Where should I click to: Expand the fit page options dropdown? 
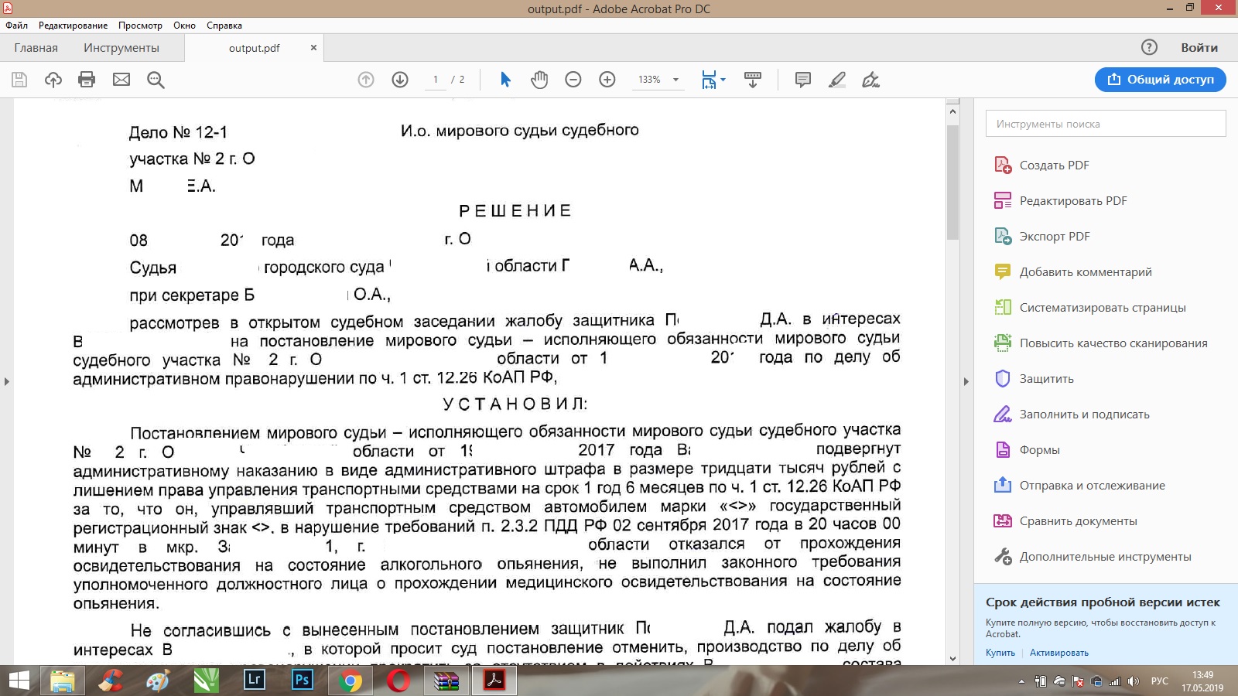[723, 80]
